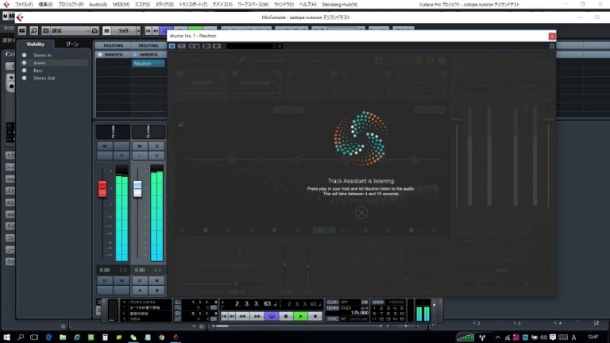Image resolution: width=610 pixels, height=343 pixels.
Task: Click the transport rewind button
Action: pos(242,317)
